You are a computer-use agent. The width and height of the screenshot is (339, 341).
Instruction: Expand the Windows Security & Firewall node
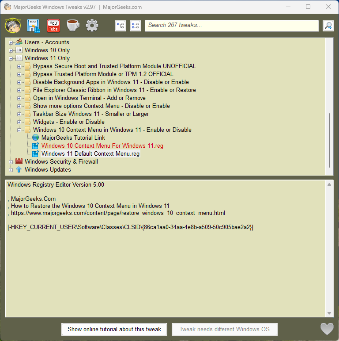[11, 162]
